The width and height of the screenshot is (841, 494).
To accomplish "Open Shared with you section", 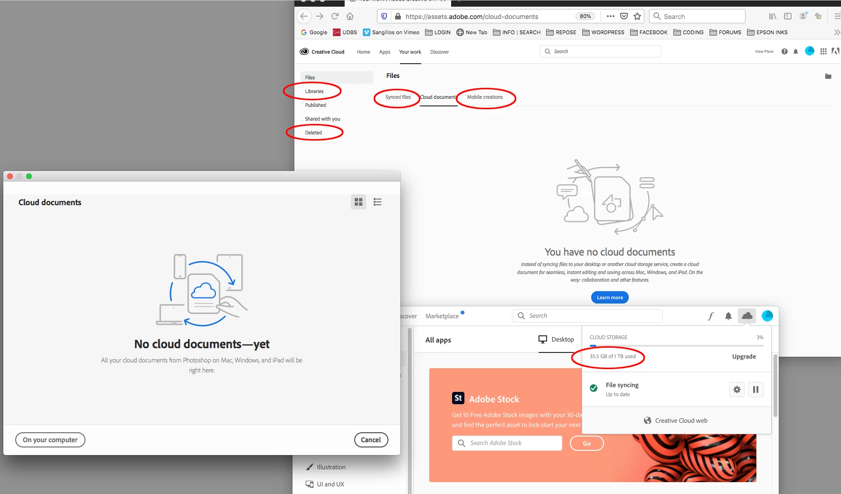I will [322, 119].
